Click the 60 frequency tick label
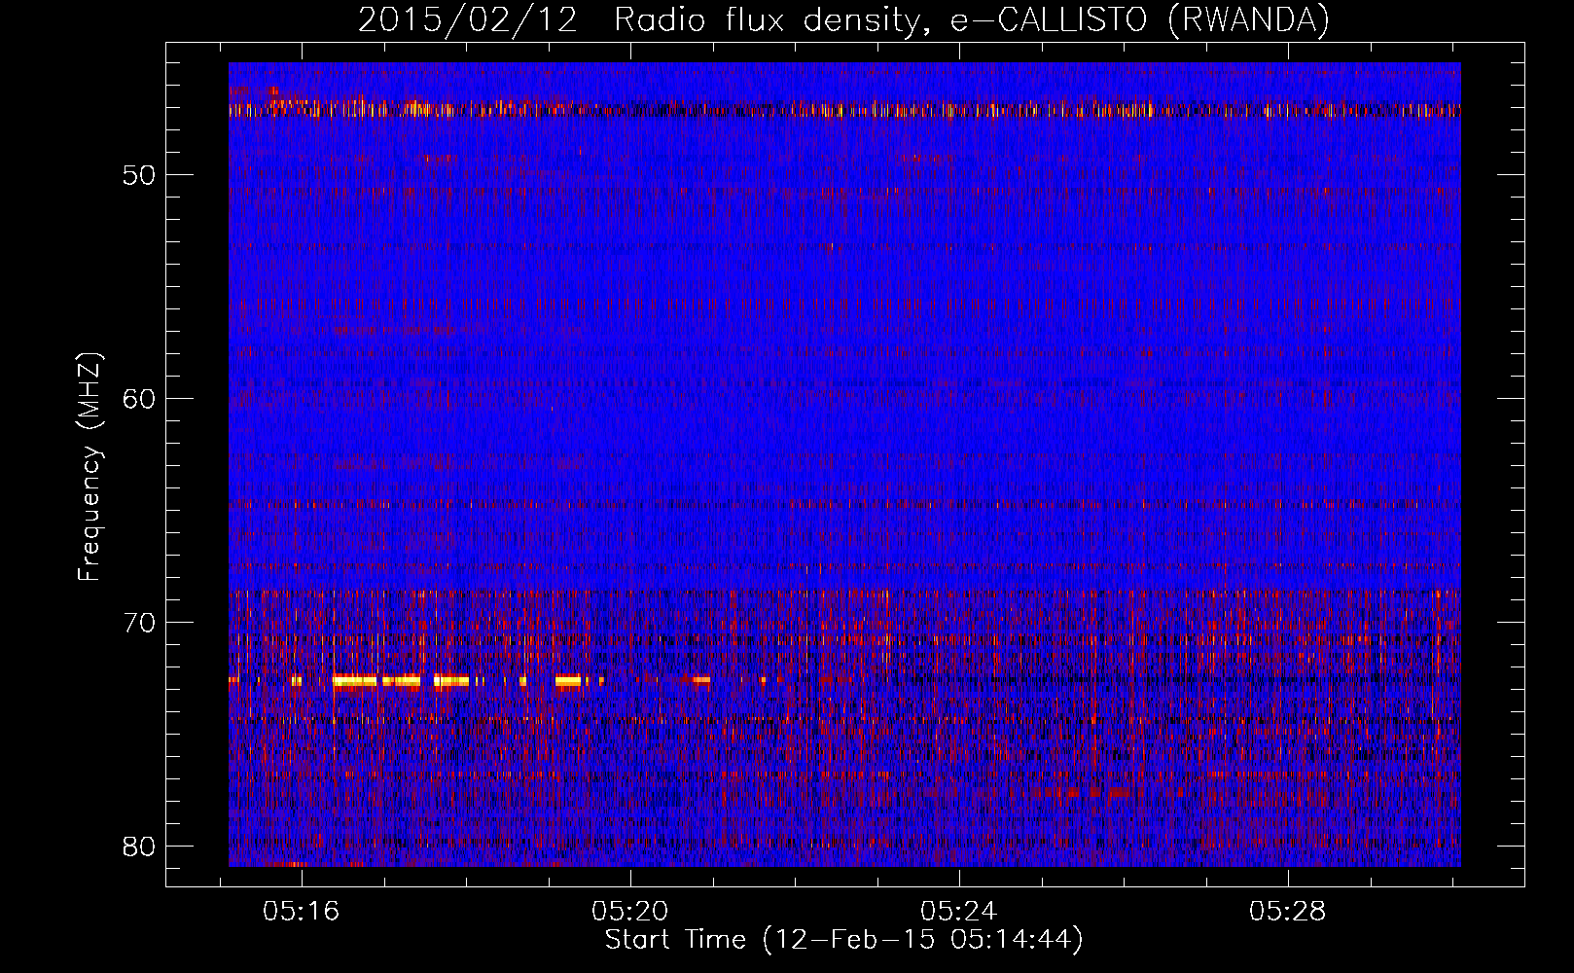Viewport: 1574px width, 973px height. (x=139, y=398)
